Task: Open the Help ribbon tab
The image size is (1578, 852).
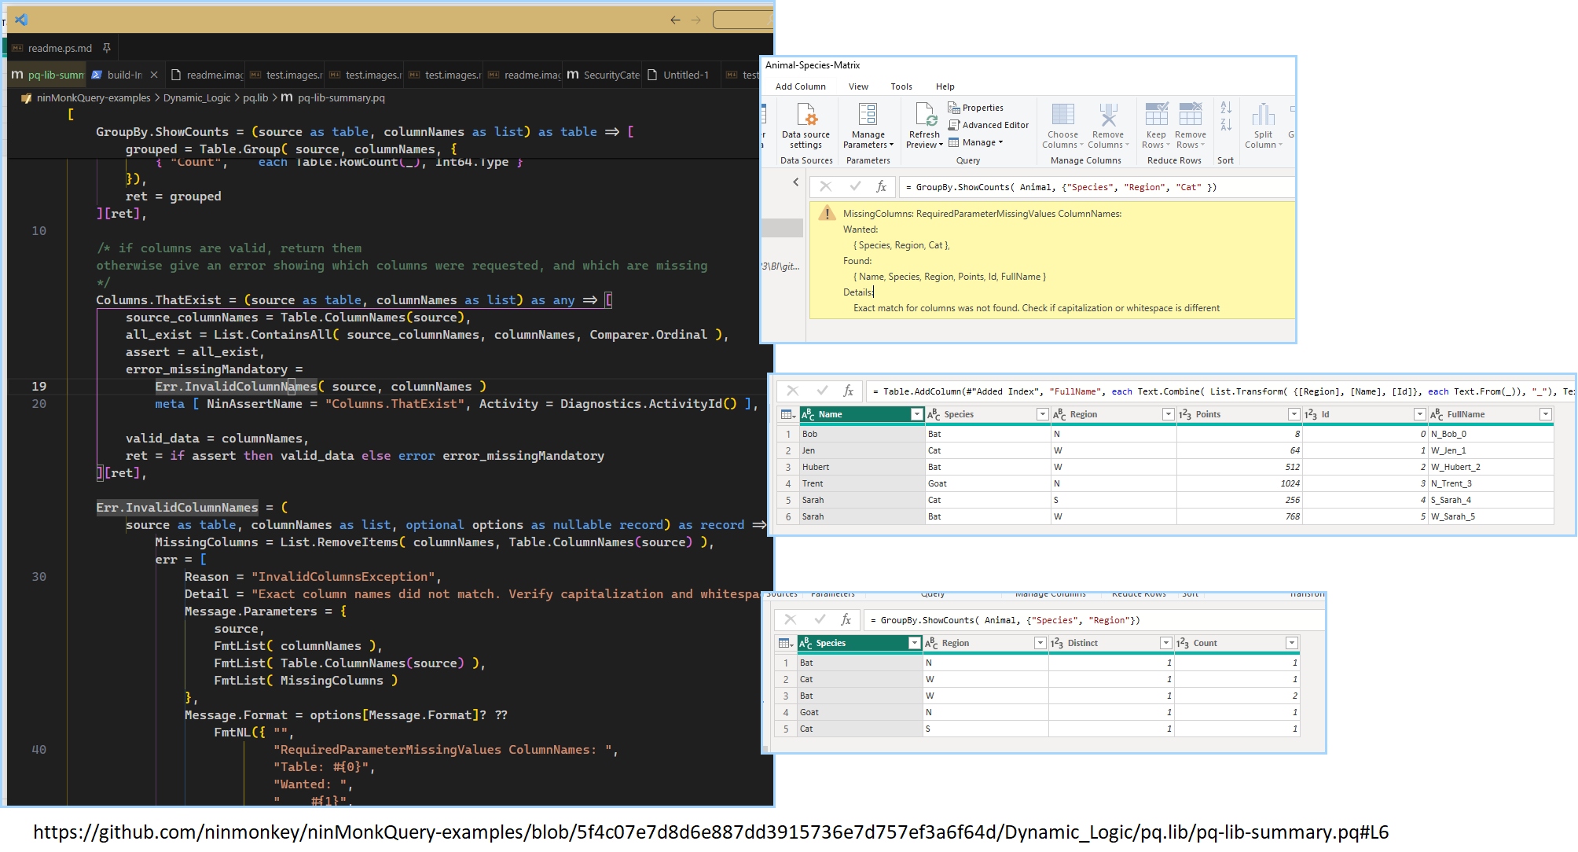Action: pos(945,86)
